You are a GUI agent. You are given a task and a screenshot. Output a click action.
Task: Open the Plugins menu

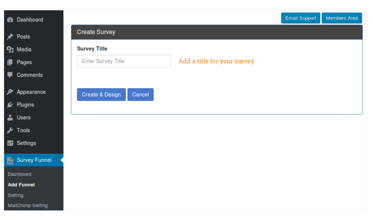[x=34, y=105]
